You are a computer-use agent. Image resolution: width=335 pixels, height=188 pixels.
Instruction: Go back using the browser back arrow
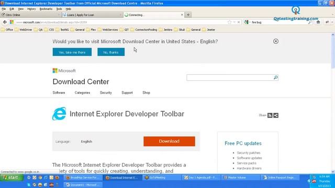(5, 22)
